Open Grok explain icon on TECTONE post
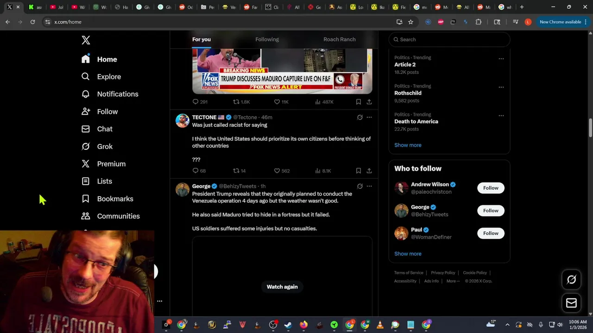 pos(360,117)
